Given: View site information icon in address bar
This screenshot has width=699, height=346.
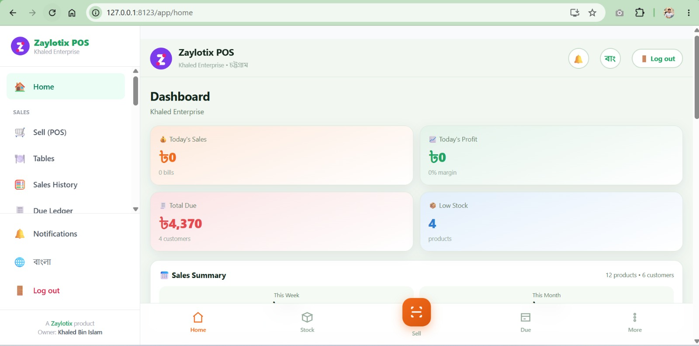Looking at the screenshot, I should tap(95, 13).
